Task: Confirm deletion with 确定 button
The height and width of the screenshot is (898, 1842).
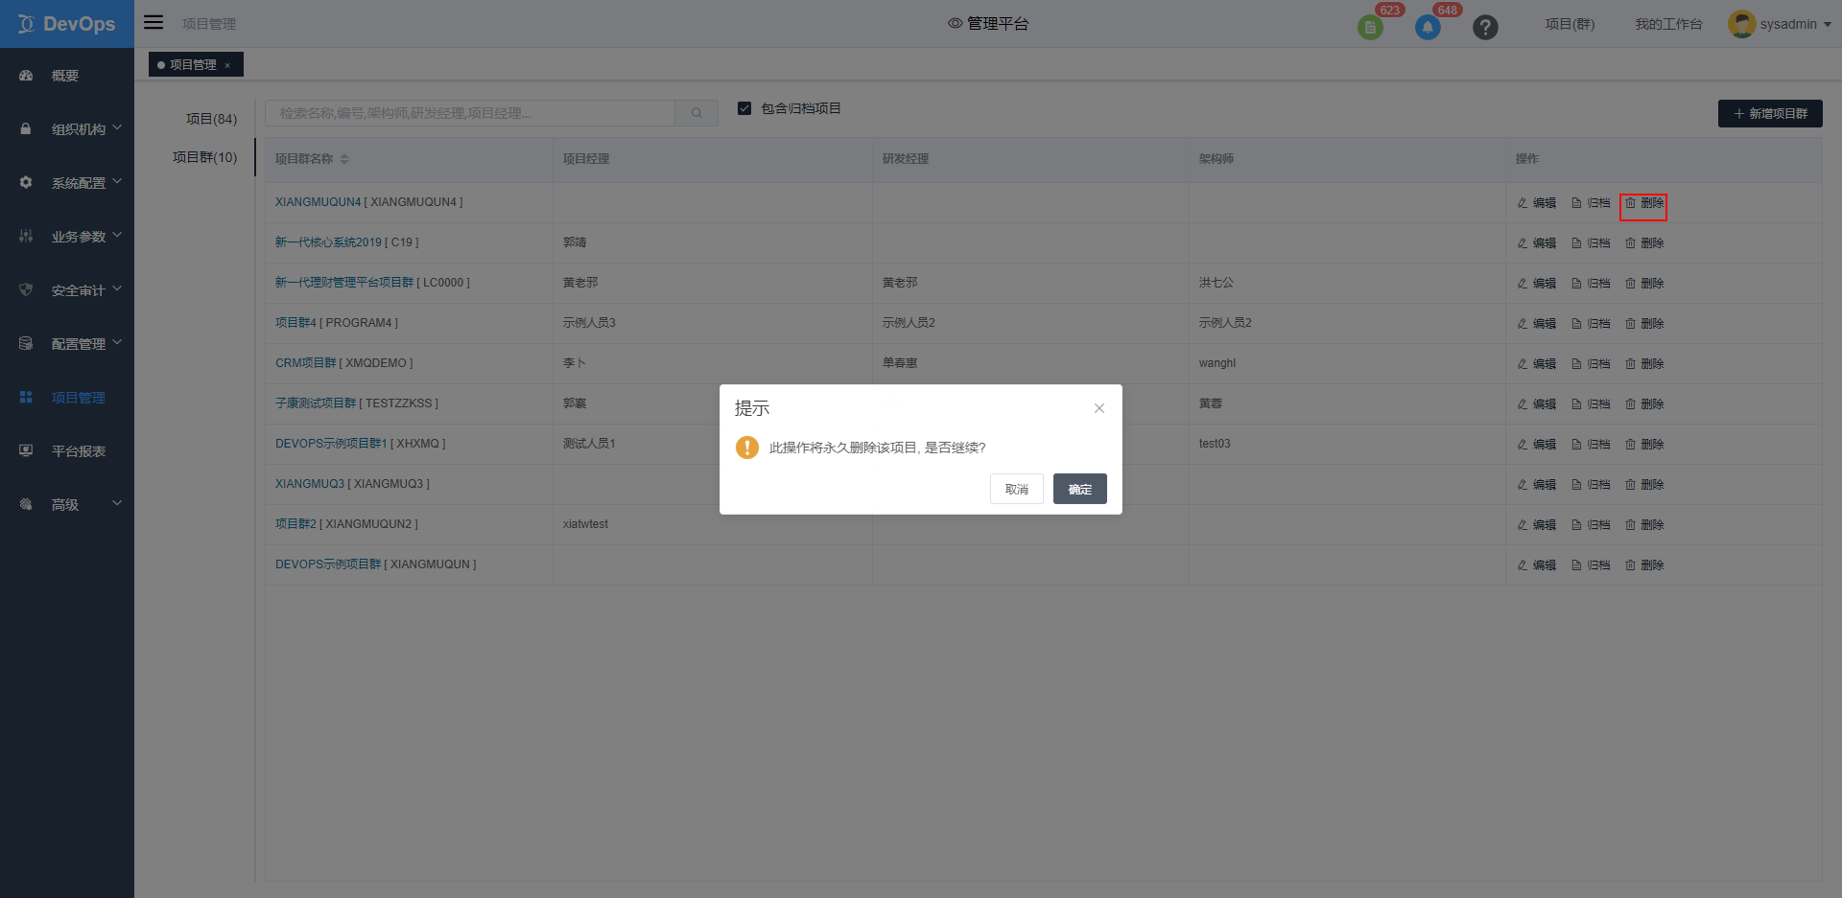Action: (1080, 489)
